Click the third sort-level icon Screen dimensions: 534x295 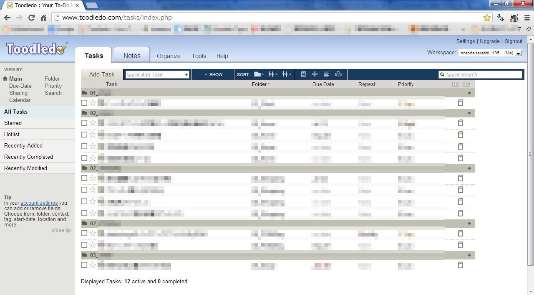point(286,74)
